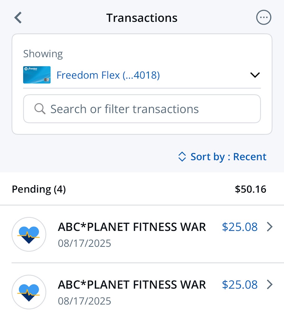The width and height of the screenshot is (284, 319).
Task: Click Sort by : Recent
Action: coord(228,157)
